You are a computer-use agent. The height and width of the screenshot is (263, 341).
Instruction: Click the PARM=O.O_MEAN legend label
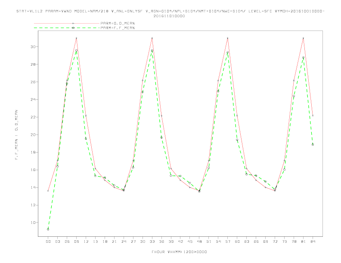click(118, 23)
